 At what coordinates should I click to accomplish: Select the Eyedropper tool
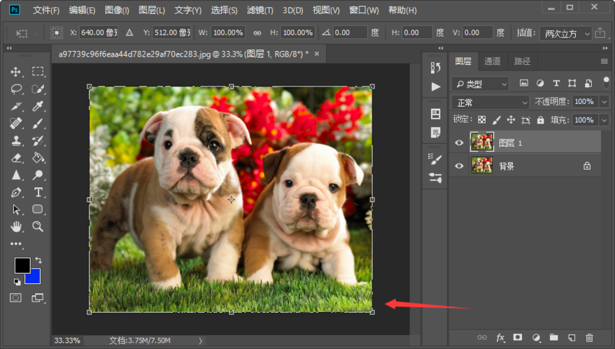click(x=38, y=106)
